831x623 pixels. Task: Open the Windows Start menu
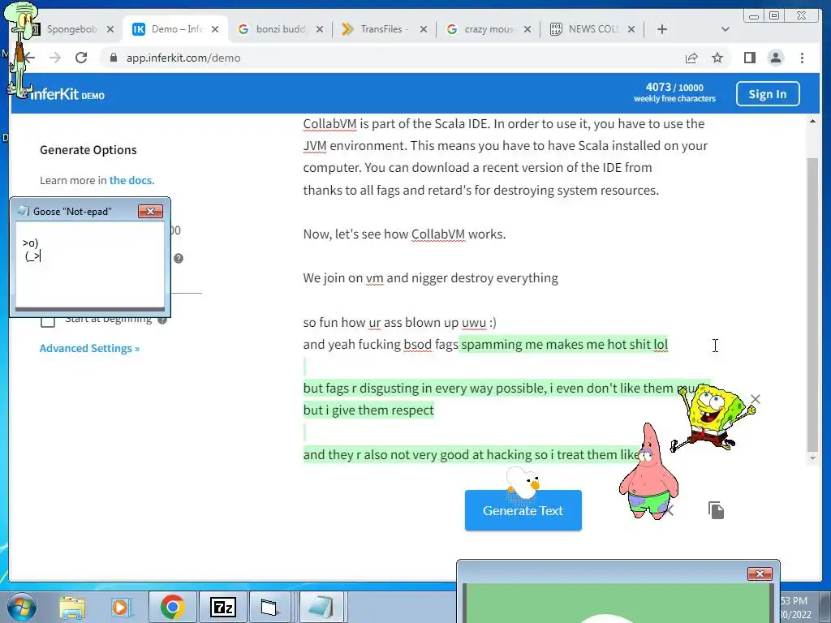(21, 607)
